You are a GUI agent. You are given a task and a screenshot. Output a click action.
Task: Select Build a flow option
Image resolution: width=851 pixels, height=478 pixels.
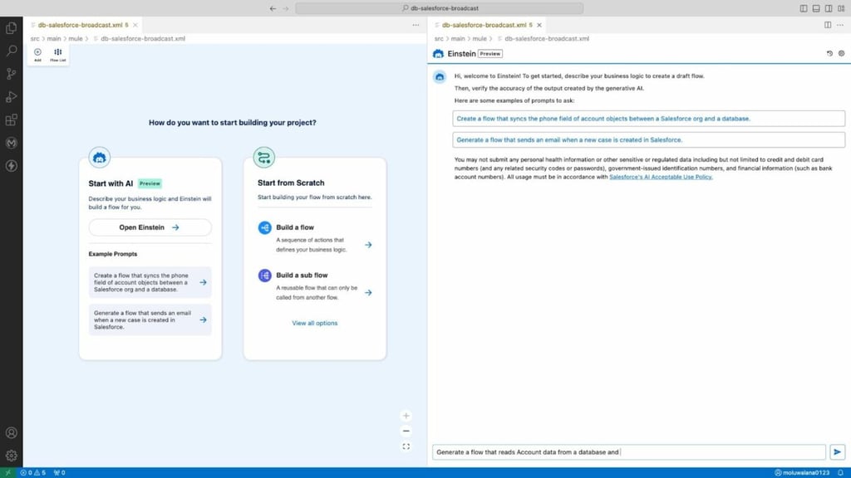coord(315,237)
